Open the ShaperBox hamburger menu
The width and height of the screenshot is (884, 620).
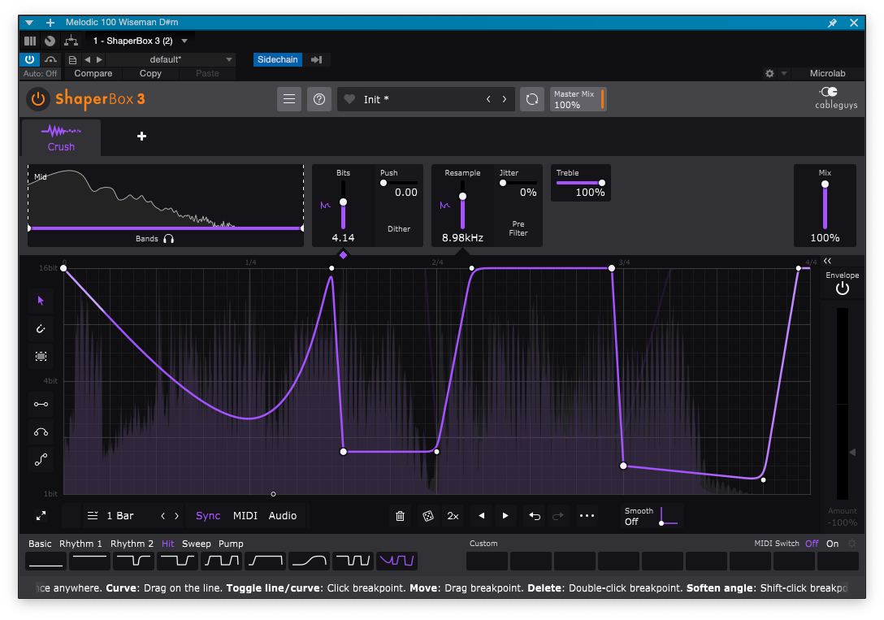[x=289, y=99]
